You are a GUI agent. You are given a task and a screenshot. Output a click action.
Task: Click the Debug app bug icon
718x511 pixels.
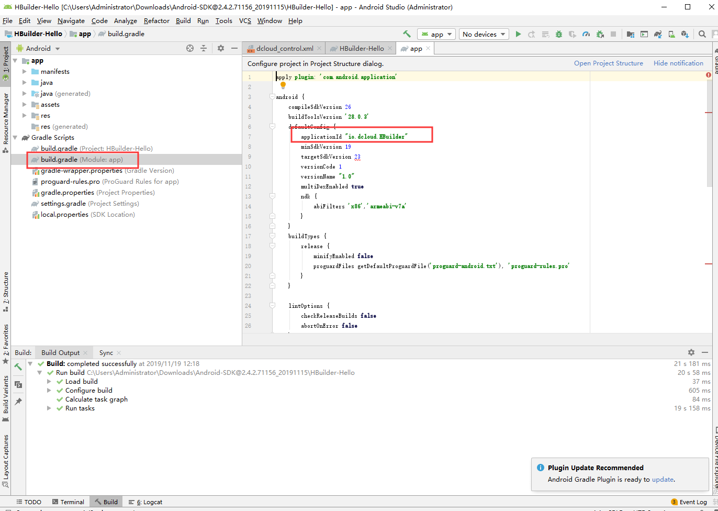(x=559, y=34)
